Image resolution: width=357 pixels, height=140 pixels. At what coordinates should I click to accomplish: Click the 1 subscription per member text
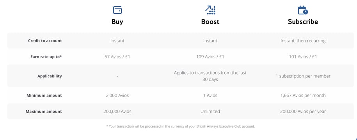303,76
